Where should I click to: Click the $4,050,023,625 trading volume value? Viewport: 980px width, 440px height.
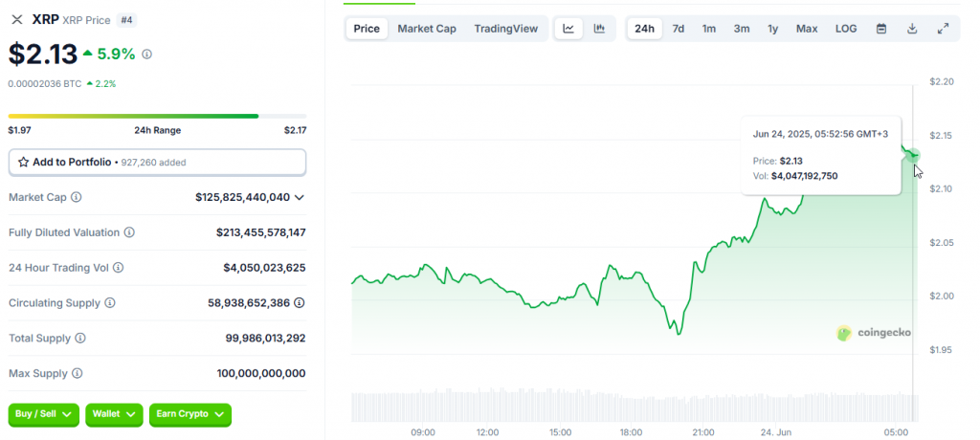click(x=264, y=268)
